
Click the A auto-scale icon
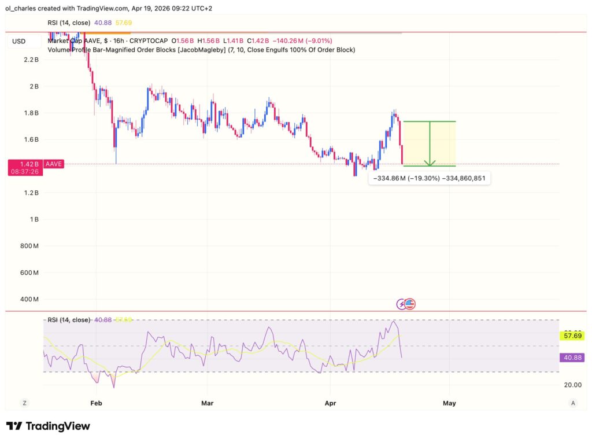pos(572,403)
